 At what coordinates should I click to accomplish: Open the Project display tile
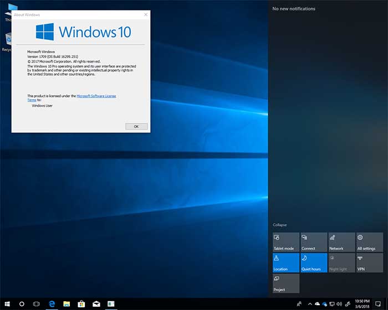(286, 283)
